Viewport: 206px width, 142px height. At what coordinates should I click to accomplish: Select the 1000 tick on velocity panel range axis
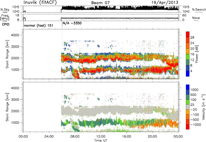click(x=15, y=123)
